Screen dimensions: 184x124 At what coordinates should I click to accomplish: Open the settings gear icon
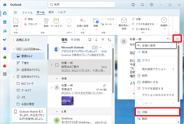click(x=151, y=5)
